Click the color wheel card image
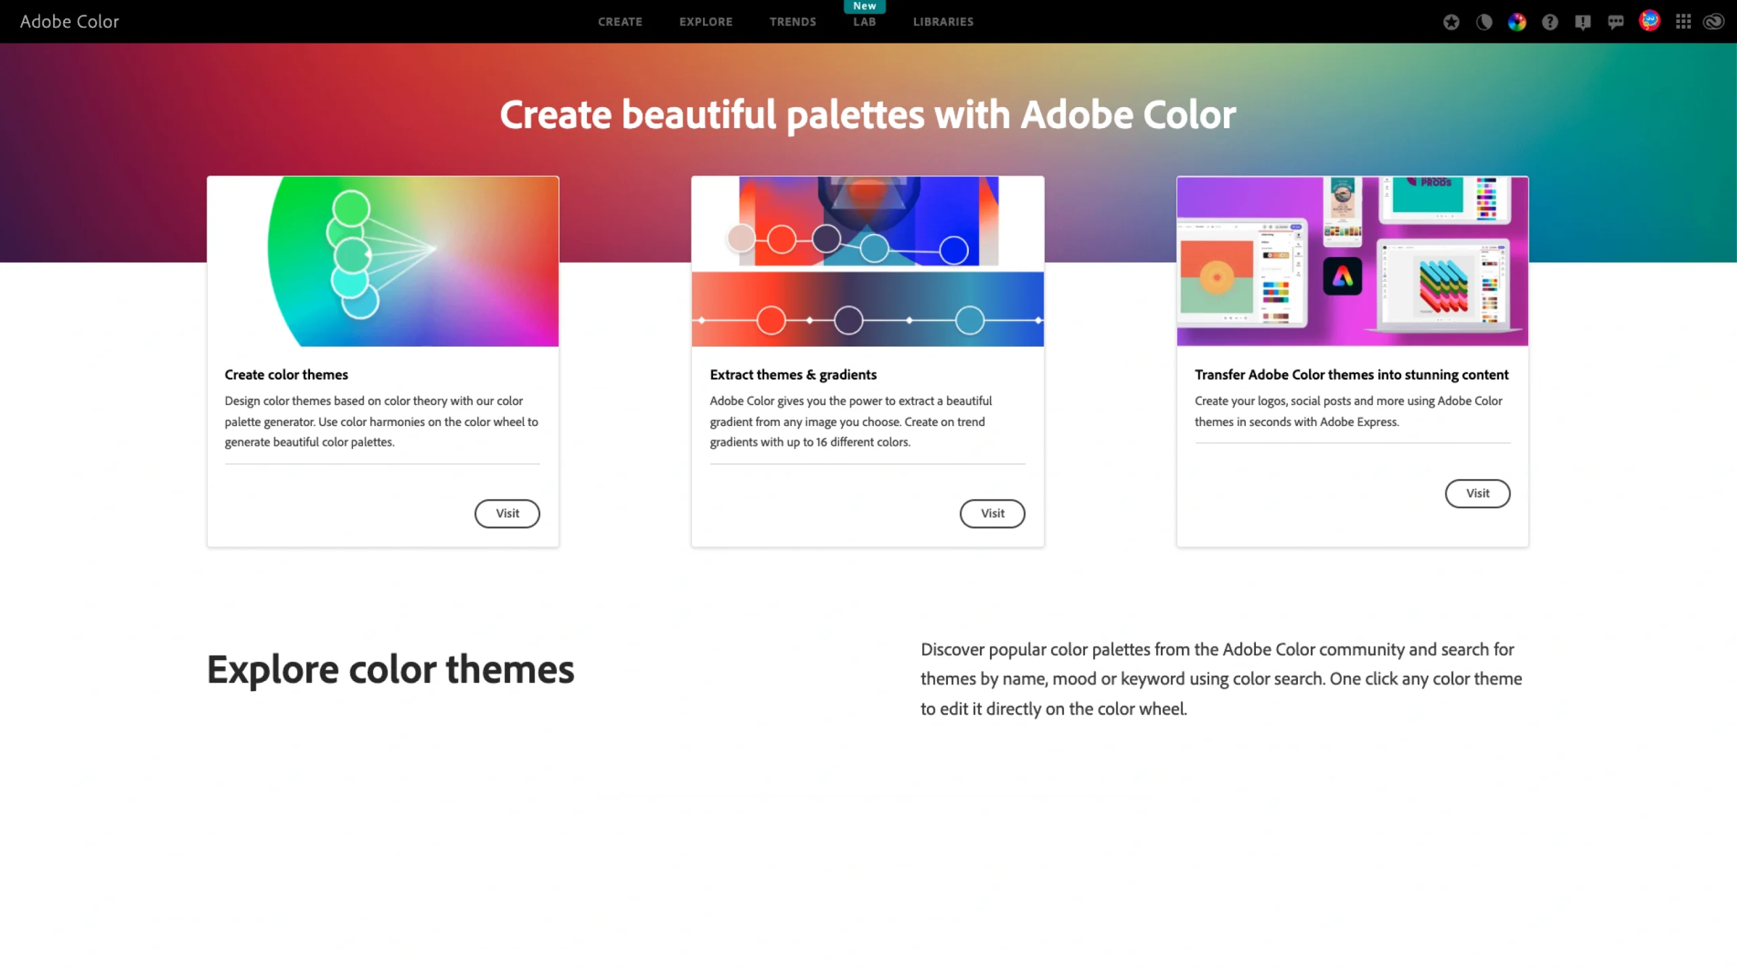Viewport: 1737px width, 968px height. (383, 261)
